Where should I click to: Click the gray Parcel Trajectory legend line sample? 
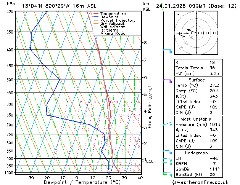tap(96, 20)
